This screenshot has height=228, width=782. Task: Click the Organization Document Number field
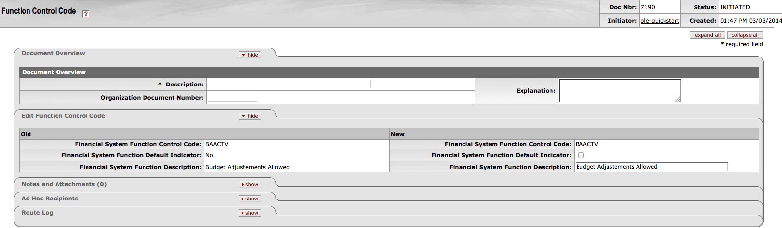coord(232,97)
